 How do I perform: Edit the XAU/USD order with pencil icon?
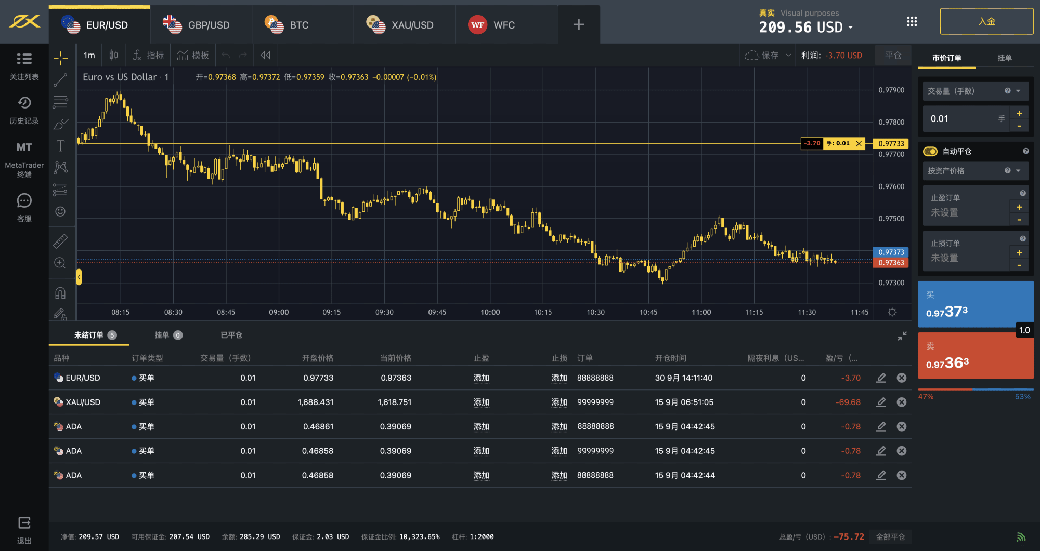(x=881, y=402)
